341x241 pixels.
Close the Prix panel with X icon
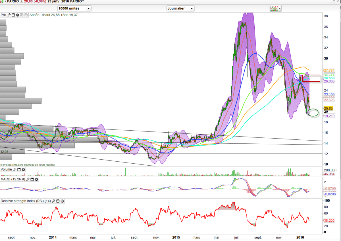coord(17,15)
